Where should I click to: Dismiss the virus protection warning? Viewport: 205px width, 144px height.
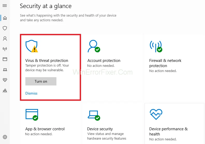click(31, 93)
